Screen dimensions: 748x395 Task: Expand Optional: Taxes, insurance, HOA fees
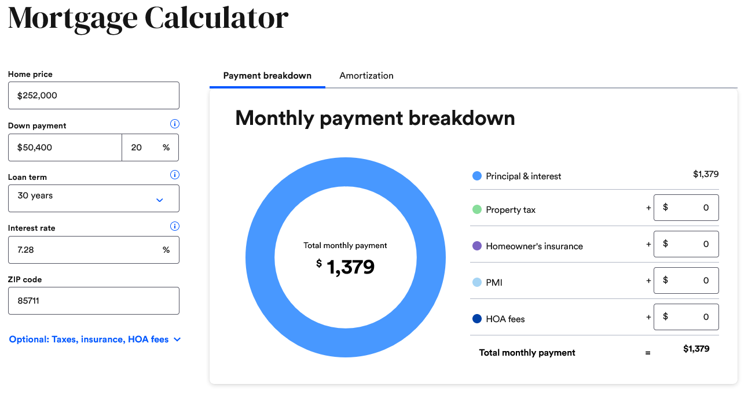click(95, 339)
